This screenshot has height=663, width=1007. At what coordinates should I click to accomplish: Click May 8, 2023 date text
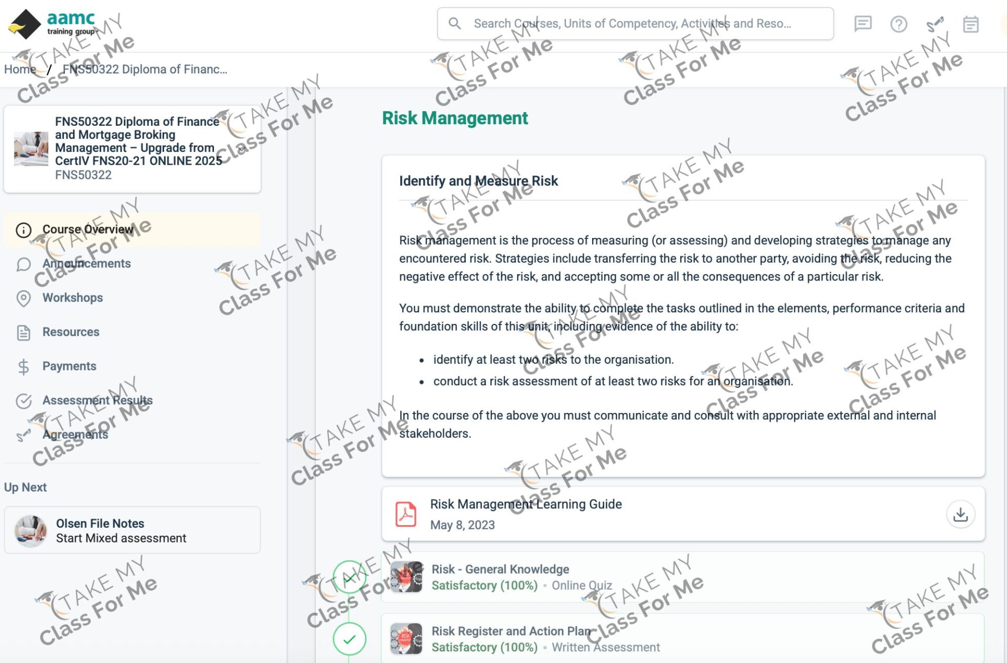coord(463,525)
